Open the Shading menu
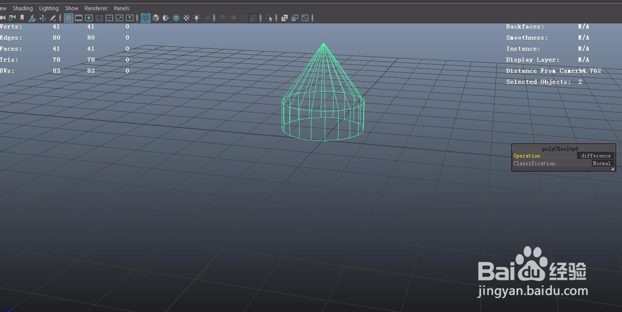The height and width of the screenshot is (312, 622). (x=22, y=8)
